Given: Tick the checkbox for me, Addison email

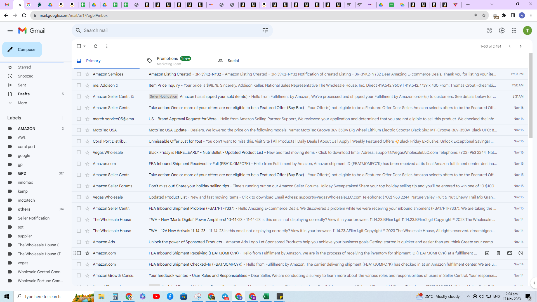Looking at the screenshot, I should (x=79, y=85).
